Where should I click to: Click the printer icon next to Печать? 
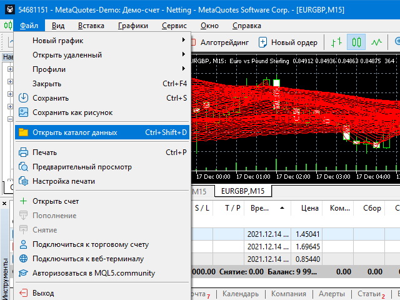pyautogui.click(x=23, y=152)
